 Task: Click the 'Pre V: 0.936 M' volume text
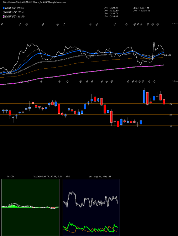pyautogui.click(x=141, y=11)
